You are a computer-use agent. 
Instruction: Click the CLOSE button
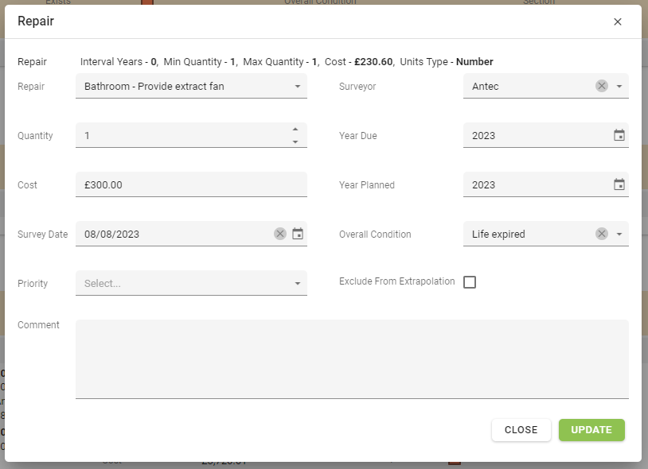point(521,430)
